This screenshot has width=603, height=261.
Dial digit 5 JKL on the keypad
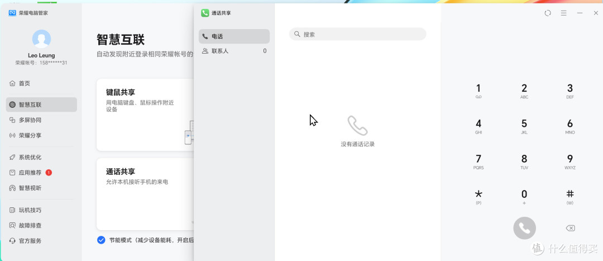(x=524, y=126)
